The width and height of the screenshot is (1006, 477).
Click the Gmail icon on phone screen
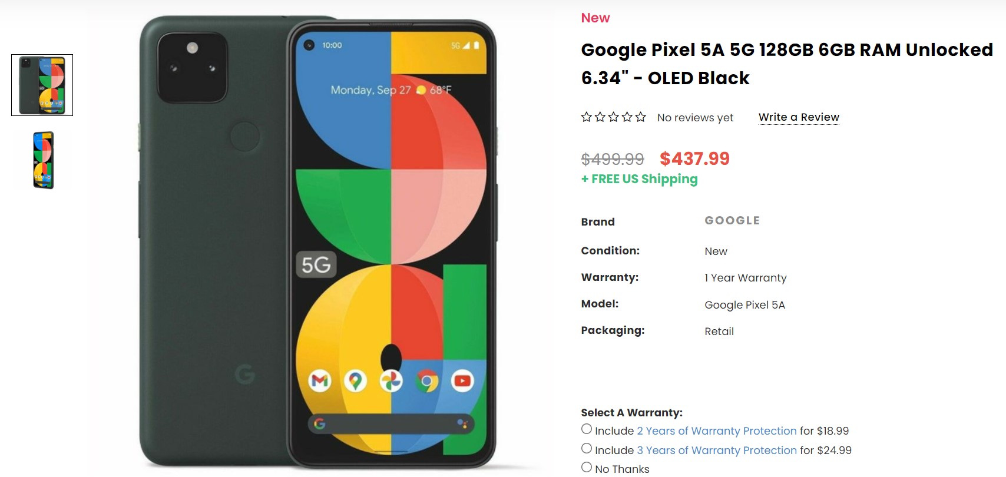point(320,382)
